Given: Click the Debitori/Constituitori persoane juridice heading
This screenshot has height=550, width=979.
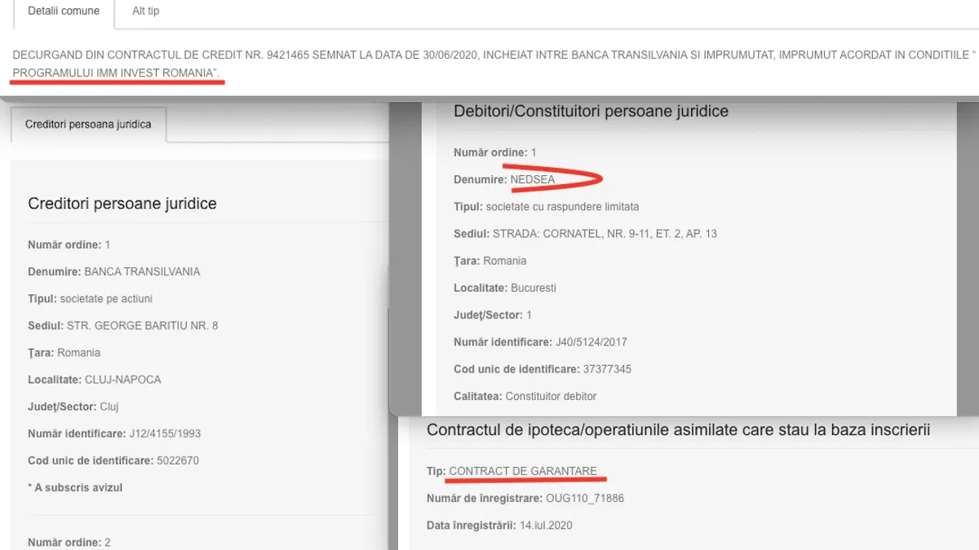Looking at the screenshot, I should click(x=591, y=111).
